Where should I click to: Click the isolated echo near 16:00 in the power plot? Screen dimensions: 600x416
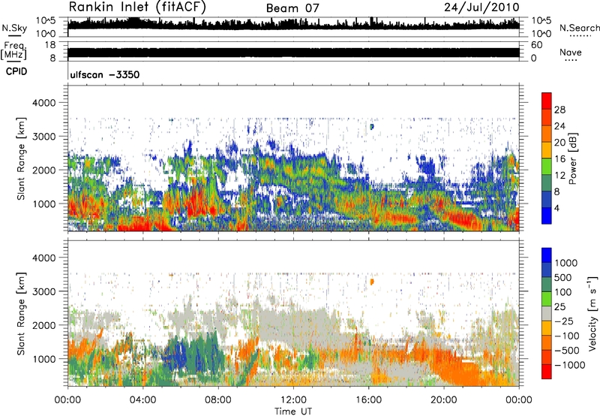click(371, 126)
